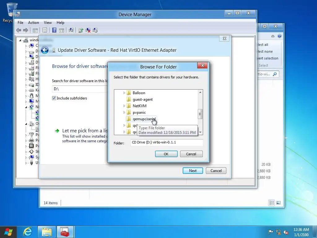Open the Recycle Bin on the desktop
Viewport: 317px width, 238px height.
pyautogui.click(x=11, y=12)
